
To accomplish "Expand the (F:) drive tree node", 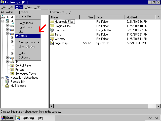I will click(7, 62).
